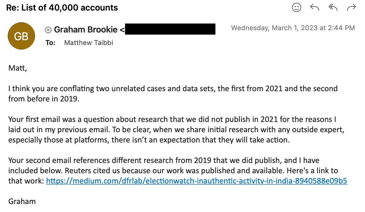Forward this email with the right-arrow icon
Image resolution: width=365 pixels, height=212 pixels.
[x=351, y=8]
